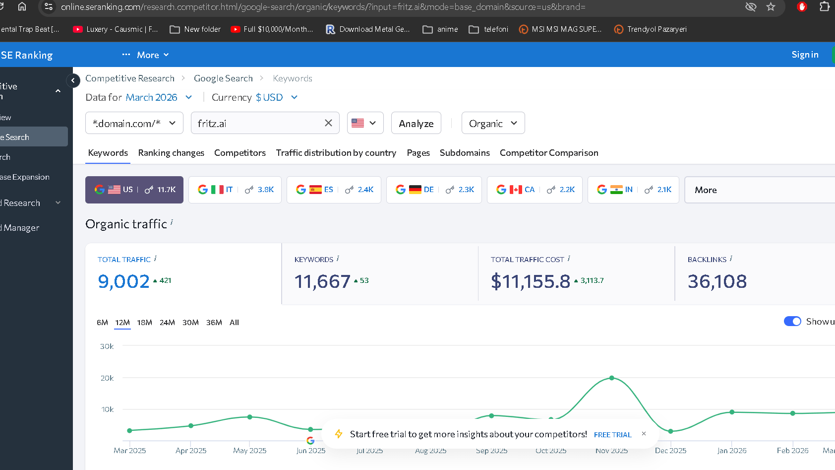Image resolution: width=835 pixels, height=470 pixels.
Task: Disable the blue Show toggle above chart
Action: [792, 321]
